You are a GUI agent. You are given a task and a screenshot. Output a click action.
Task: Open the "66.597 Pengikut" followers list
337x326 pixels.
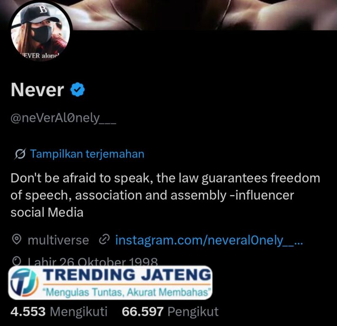(170, 312)
